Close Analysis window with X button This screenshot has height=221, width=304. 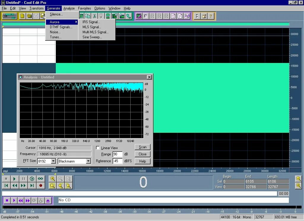tap(149, 77)
